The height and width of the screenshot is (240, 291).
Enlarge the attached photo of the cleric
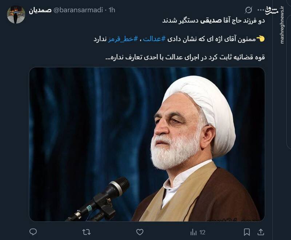147,144
